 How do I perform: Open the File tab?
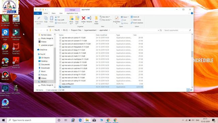tap(38, 13)
